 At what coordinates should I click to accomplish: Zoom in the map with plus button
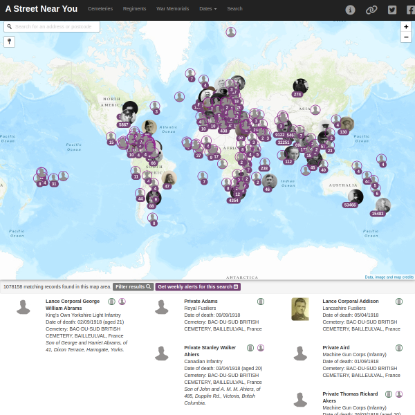[x=406, y=27]
